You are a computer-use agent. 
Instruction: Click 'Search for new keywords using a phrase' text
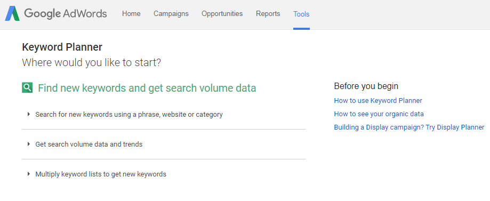click(128, 115)
